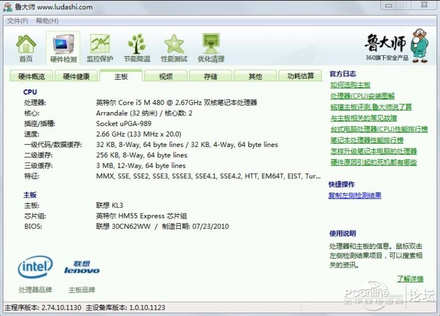Select the BIOS 联想 30CN62WW value
This screenshot has height=316, width=440.
click(x=162, y=227)
